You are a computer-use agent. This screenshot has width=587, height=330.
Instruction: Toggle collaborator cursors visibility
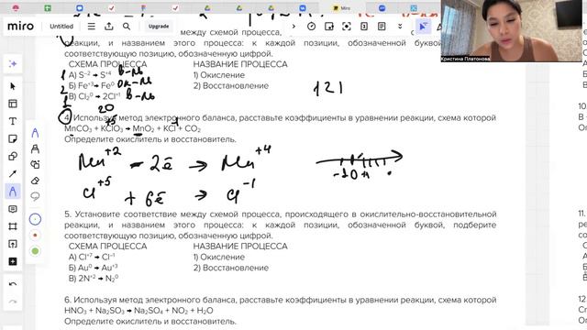pos(423,27)
